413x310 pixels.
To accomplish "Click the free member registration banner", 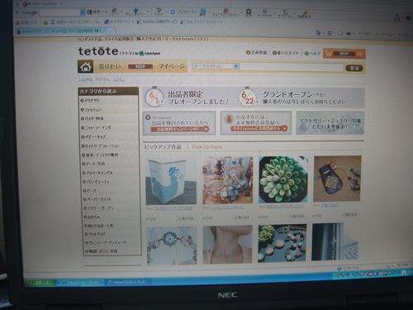I will click(256, 123).
